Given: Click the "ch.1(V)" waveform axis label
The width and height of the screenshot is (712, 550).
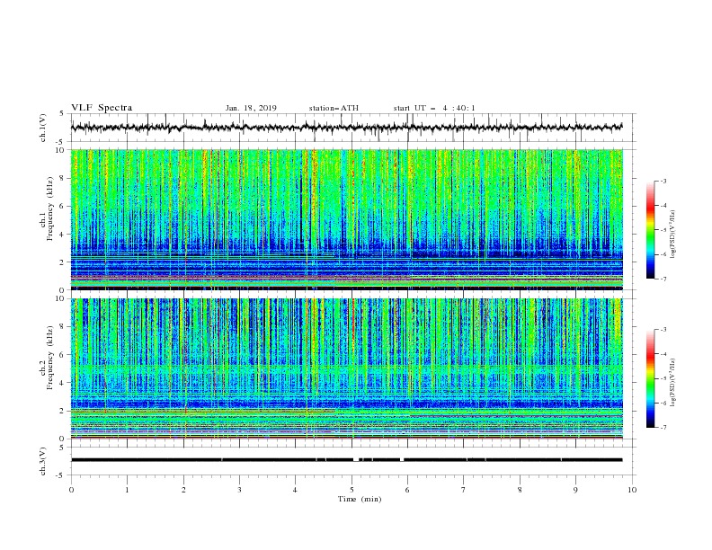Looking at the screenshot, I should 43,128.
